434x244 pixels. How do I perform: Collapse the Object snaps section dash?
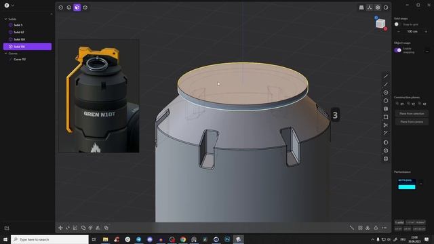(x=427, y=52)
